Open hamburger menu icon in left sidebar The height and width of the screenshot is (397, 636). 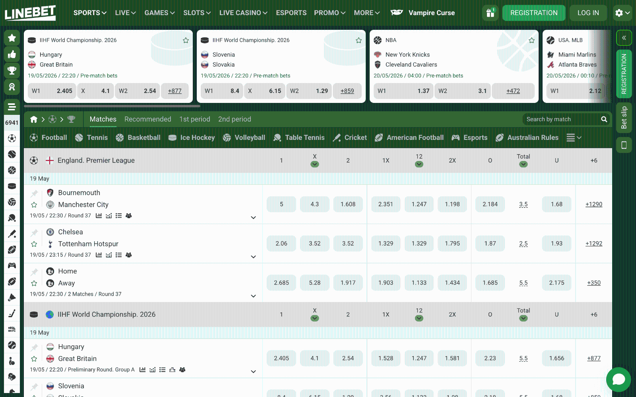(12, 107)
